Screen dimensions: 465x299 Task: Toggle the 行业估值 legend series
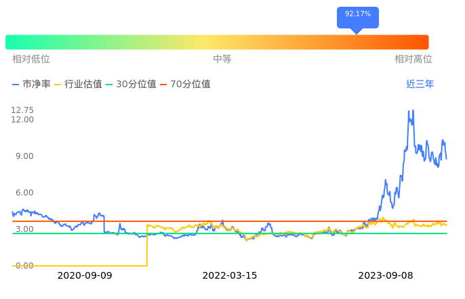click(78, 85)
